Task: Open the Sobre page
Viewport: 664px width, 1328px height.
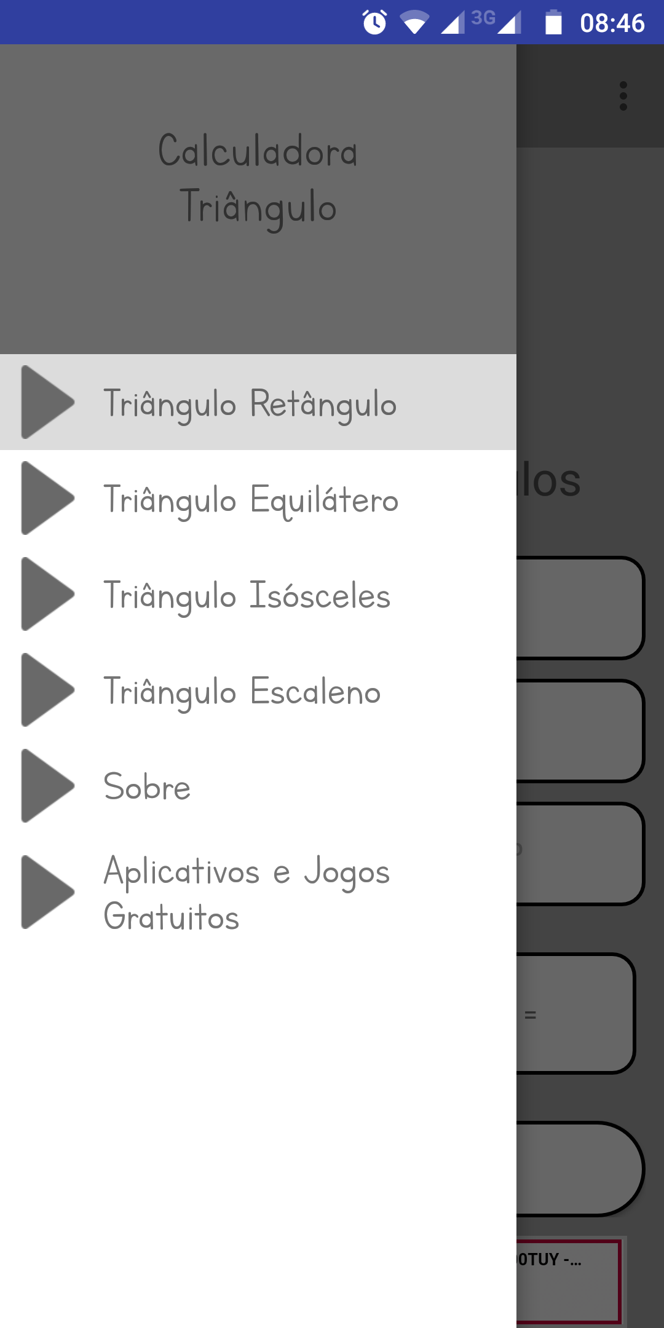Action: (x=148, y=787)
